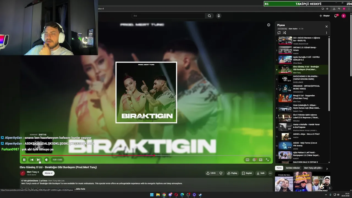The image size is (352, 198).
Task: Play Ati242 x Atiye - SALLA X ITALY
Action: (302, 137)
